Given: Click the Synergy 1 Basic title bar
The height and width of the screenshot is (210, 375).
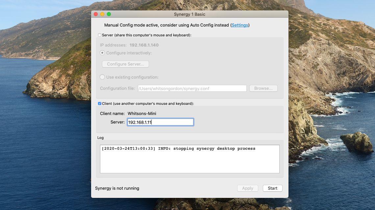Looking at the screenshot, I should [x=190, y=14].
